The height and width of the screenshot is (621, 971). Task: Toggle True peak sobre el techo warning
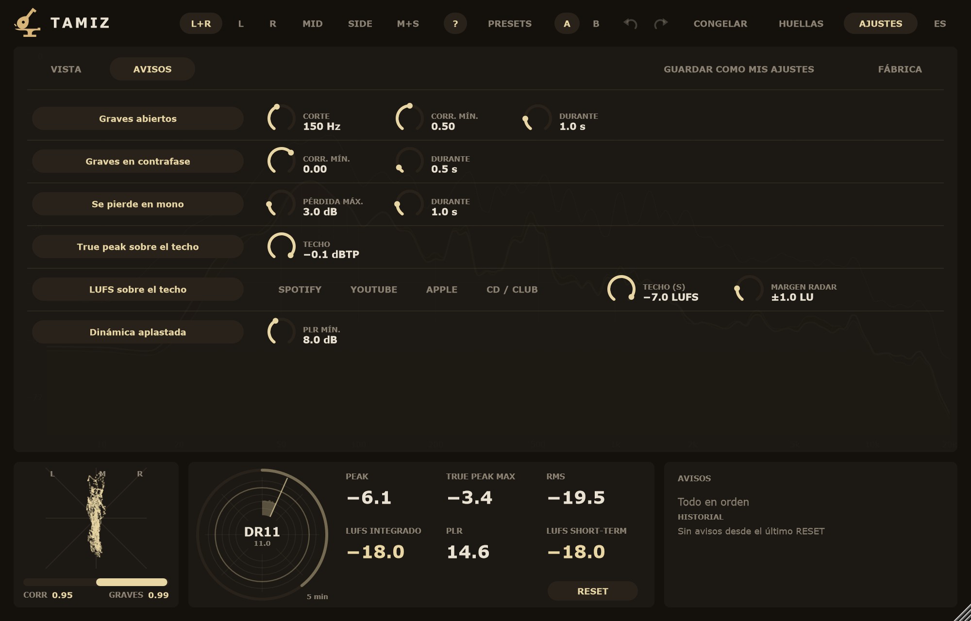coord(138,246)
